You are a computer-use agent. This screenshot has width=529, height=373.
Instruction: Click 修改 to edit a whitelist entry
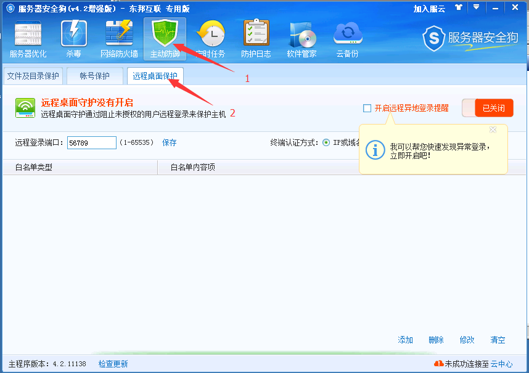pyautogui.click(x=467, y=340)
